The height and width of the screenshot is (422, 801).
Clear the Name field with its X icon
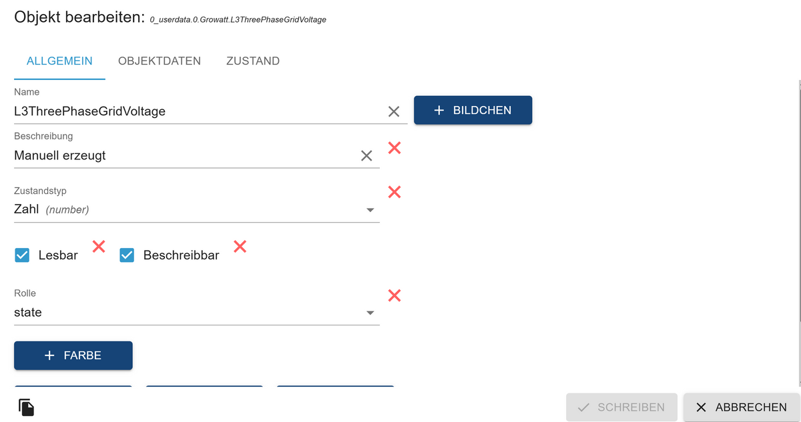point(394,111)
